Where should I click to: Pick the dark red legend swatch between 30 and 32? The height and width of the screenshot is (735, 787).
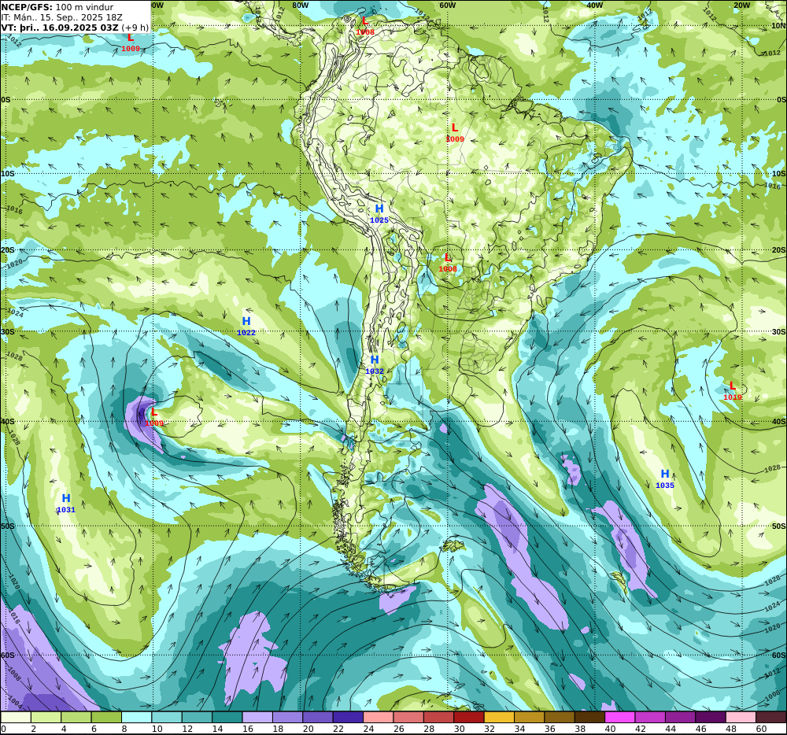coord(469,717)
